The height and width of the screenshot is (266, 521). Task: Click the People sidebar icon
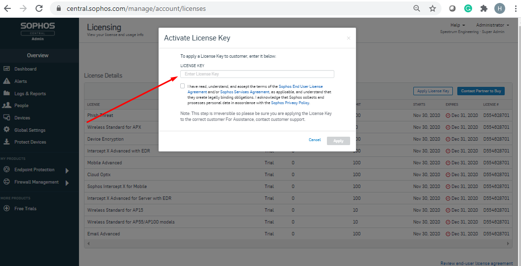pyautogui.click(x=6, y=105)
